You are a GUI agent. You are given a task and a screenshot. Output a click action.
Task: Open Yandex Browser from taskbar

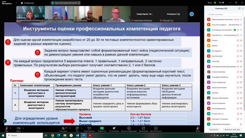71,135
